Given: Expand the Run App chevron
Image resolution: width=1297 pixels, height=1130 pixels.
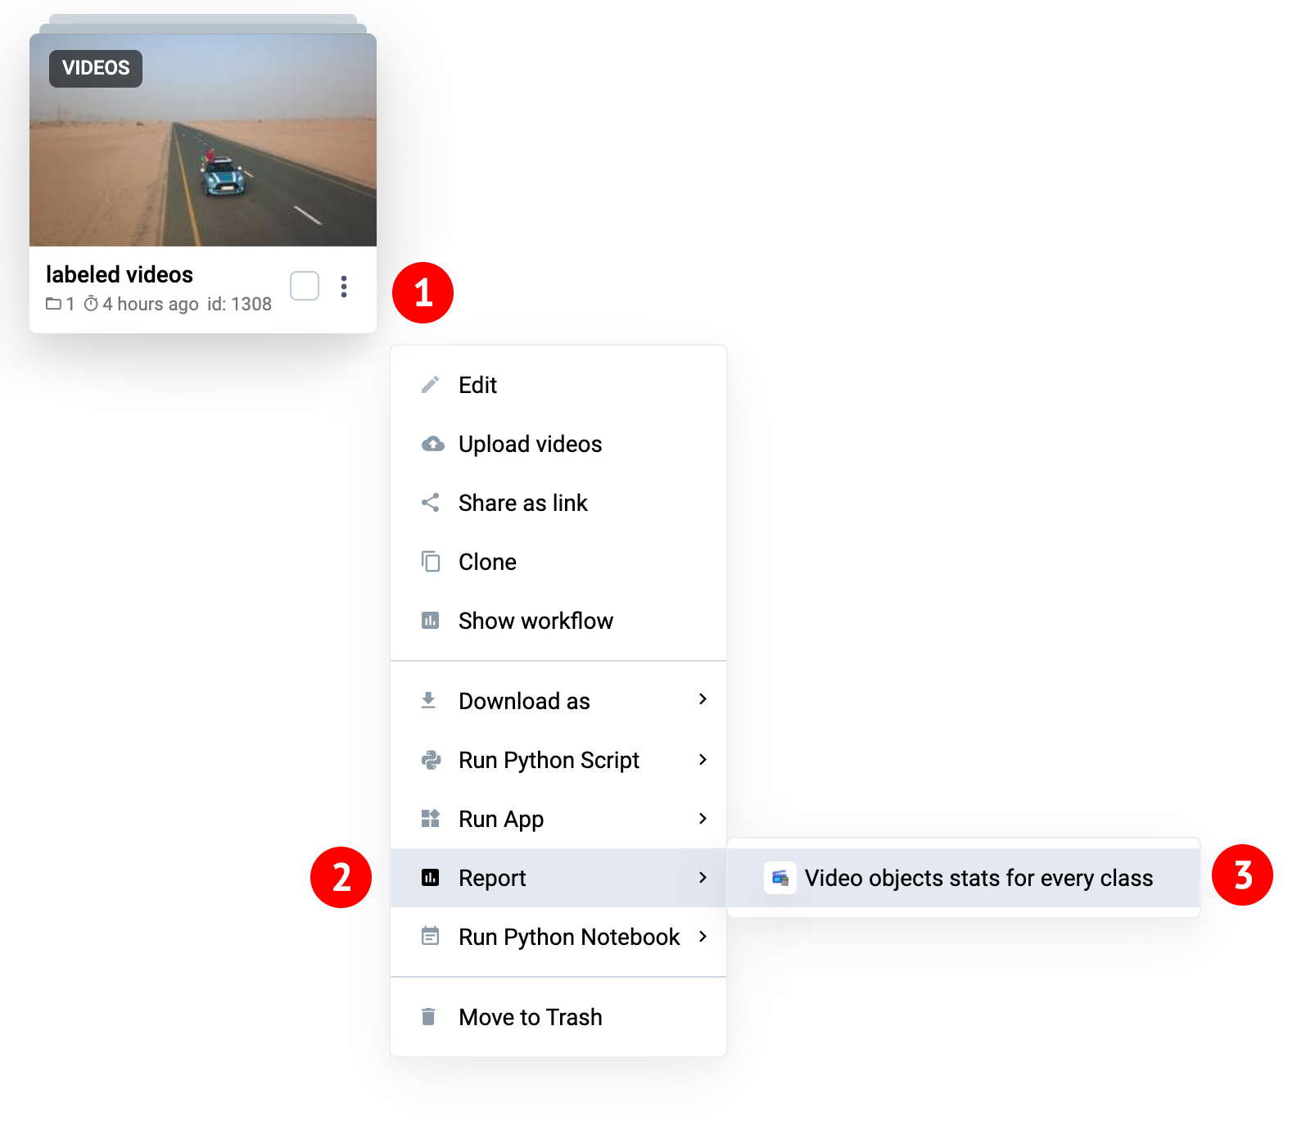Looking at the screenshot, I should point(703,819).
